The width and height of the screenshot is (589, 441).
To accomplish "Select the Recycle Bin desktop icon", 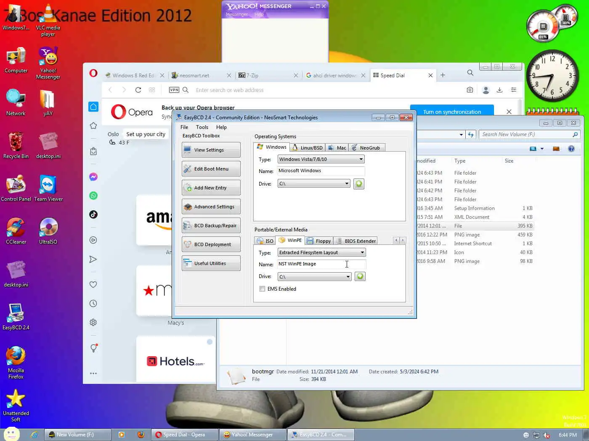I will pos(16,145).
